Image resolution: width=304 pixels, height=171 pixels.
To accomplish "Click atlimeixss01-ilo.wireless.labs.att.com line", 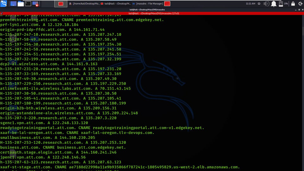I will [65, 89].
